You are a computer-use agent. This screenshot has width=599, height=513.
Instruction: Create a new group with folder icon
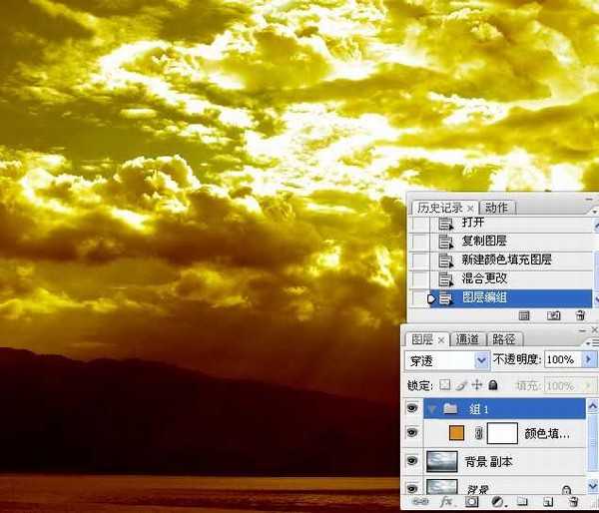(521, 503)
